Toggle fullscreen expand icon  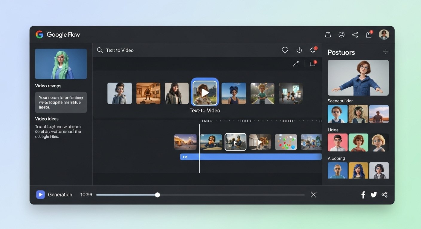pos(313,195)
